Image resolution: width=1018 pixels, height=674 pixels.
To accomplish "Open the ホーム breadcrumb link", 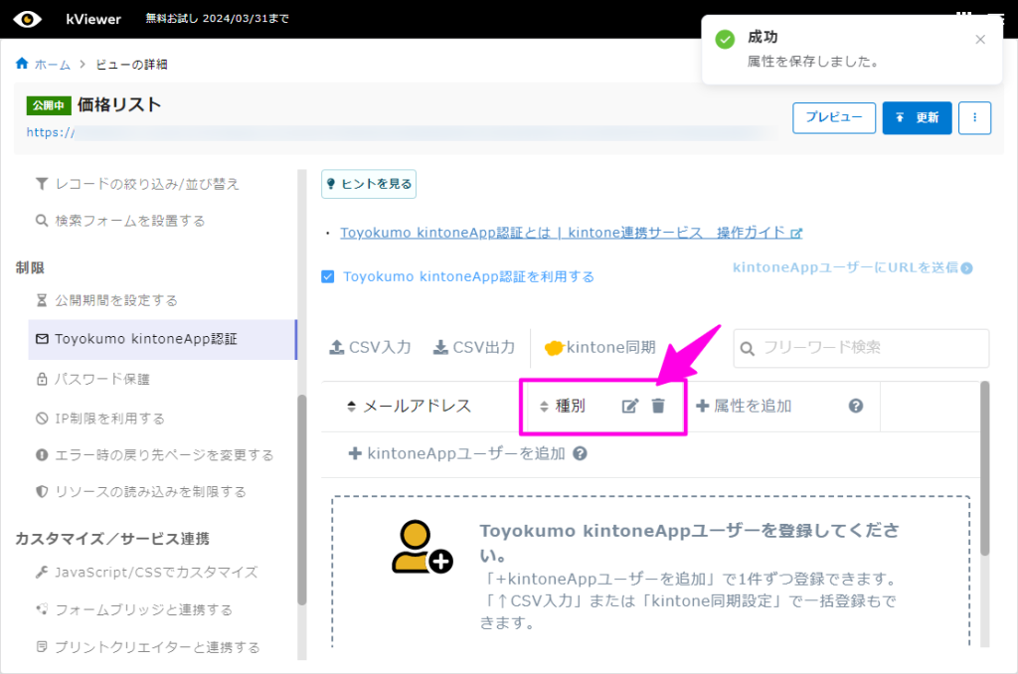I will (53, 65).
